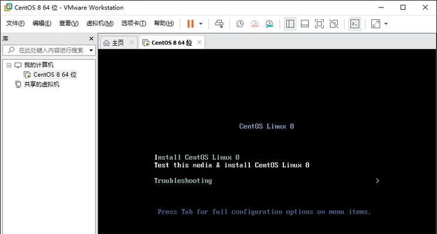This screenshot has height=234, width=437.
Task: Open the pause/power options dropdown arrow
Action: click(x=201, y=23)
